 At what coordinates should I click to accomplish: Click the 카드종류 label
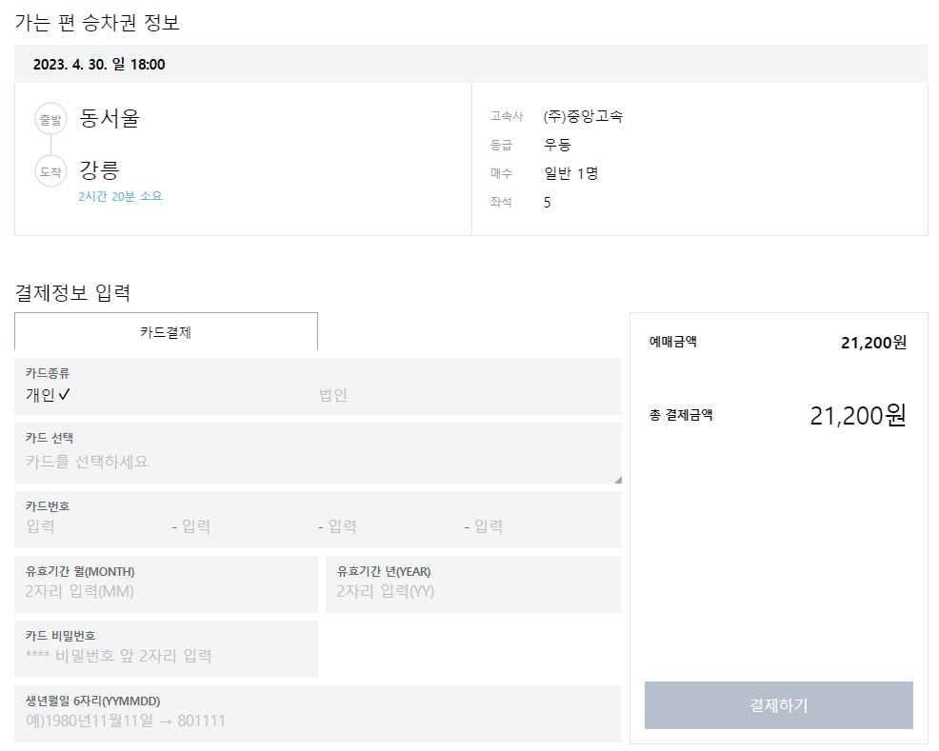point(48,373)
